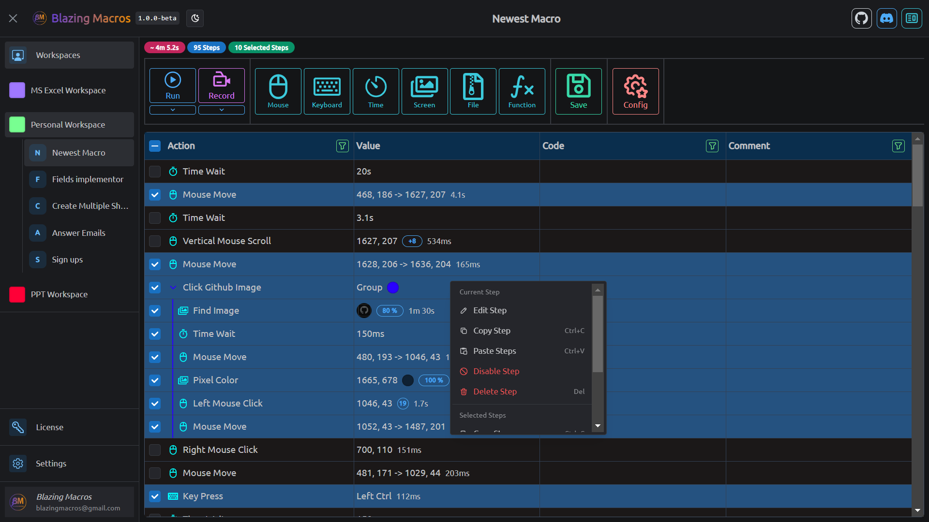
Task: Click the Function tool icon
Action: pyautogui.click(x=522, y=91)
